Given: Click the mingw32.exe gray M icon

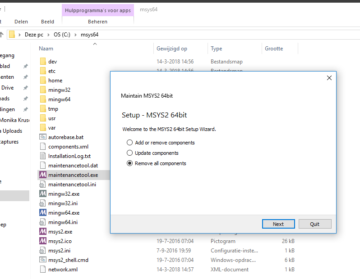Looking at the screenshot, I should tap(43, 193).
